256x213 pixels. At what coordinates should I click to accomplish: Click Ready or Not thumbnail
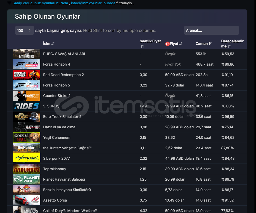pos(26,127)
